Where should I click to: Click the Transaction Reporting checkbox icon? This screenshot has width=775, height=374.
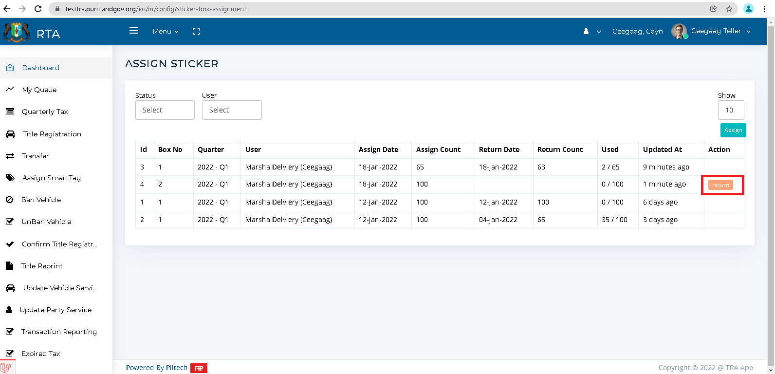click(x=10, y=332)
